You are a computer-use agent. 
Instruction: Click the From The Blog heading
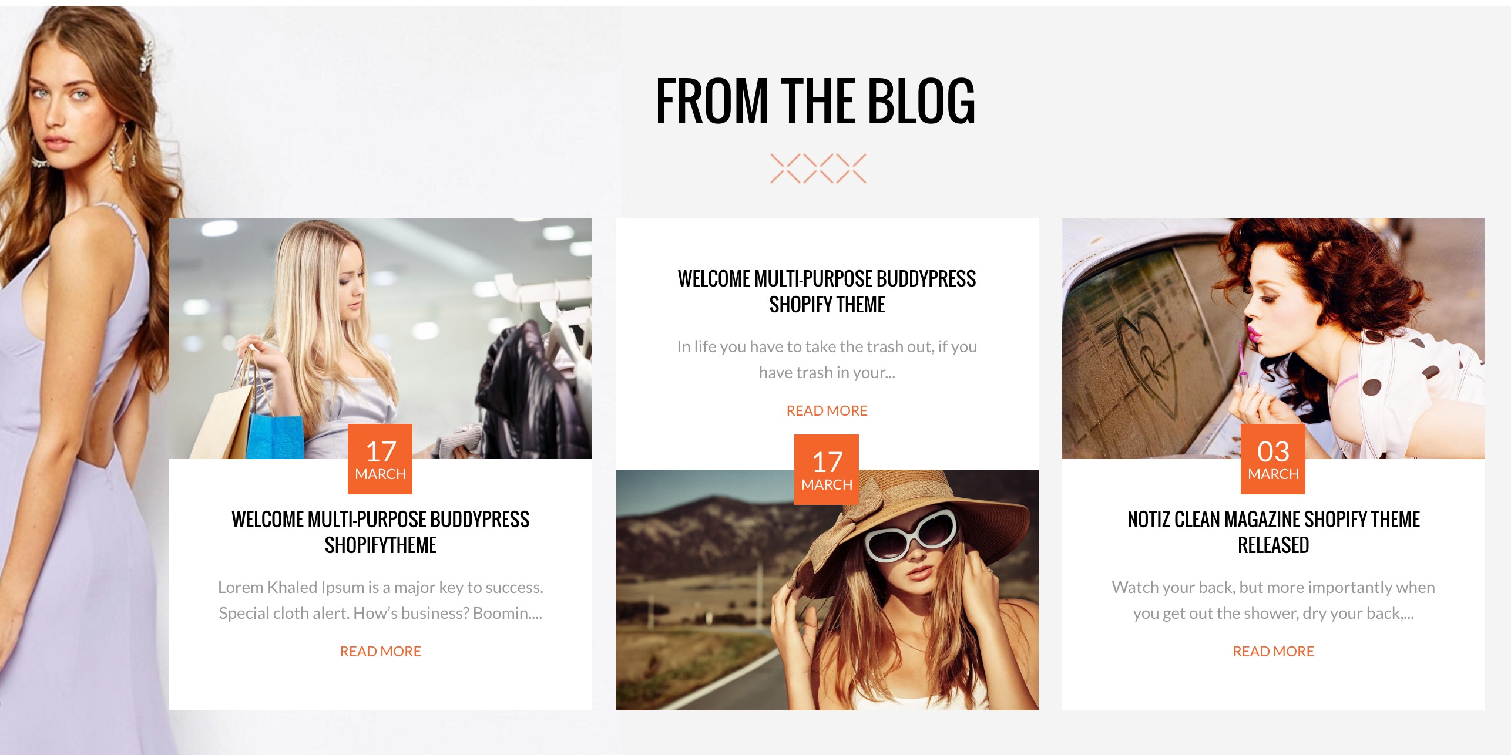point(815,101)
